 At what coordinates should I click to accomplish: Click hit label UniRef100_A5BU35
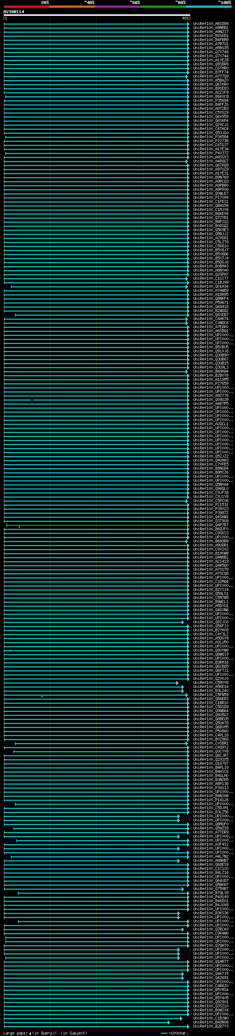(x=210, y=48)
